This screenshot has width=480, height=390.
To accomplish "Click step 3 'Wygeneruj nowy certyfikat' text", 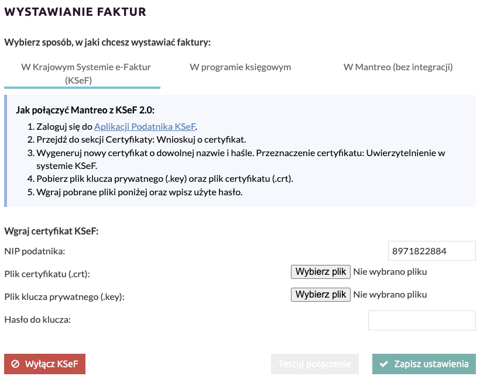I will [241, 160].
